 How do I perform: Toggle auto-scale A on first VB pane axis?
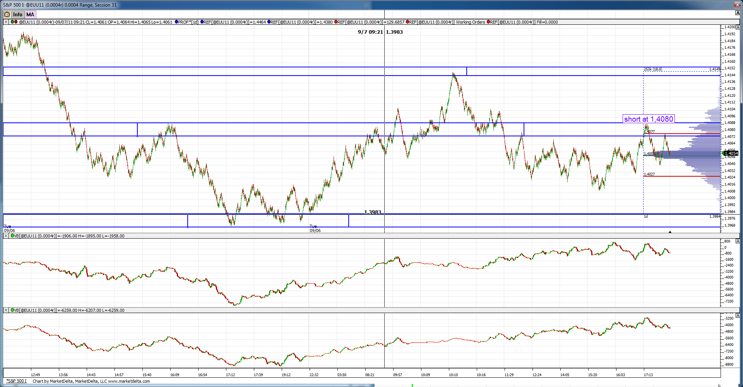[x=738, y=241]
